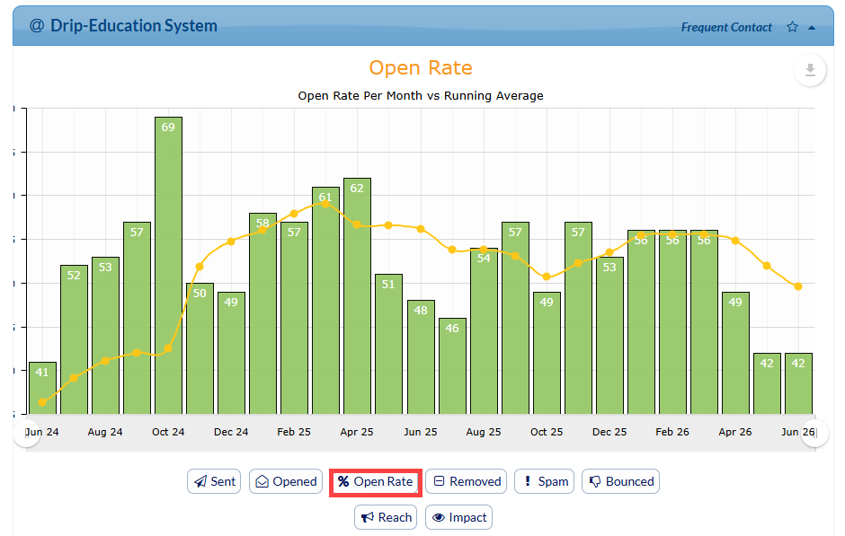This screenshot has height=536, width=845.
Task: Open the Impact eye chart
Action: pyautogui.click(x=459, y=517)
